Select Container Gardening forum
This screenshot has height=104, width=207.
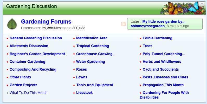(x=27, y=62)
